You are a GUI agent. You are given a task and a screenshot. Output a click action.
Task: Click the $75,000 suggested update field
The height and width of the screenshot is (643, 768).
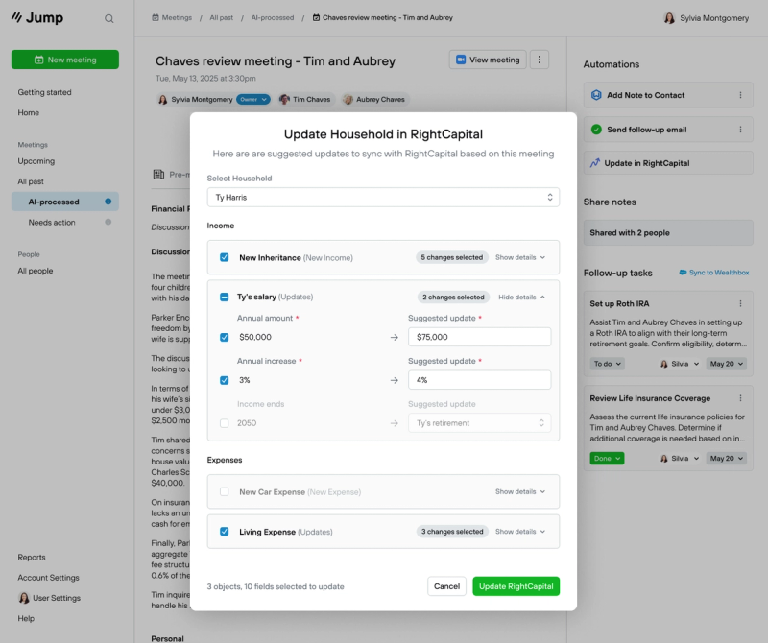pyautogui.click(x=479, y=337)
